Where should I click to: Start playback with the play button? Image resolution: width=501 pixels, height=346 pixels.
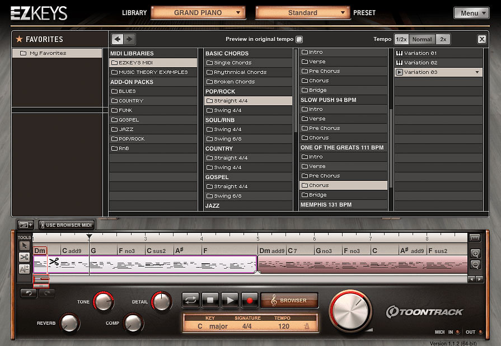(230, 300)
